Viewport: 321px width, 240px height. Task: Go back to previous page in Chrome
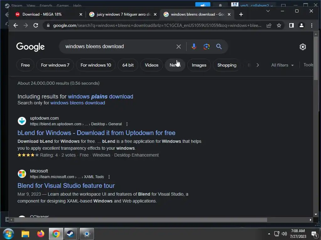click(x=16, y=25)
